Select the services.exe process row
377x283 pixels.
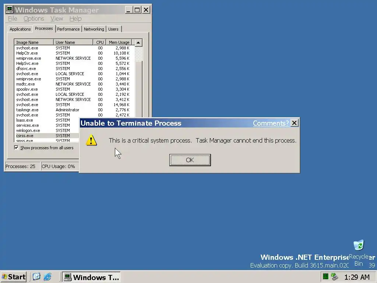[x=47, y=125]
